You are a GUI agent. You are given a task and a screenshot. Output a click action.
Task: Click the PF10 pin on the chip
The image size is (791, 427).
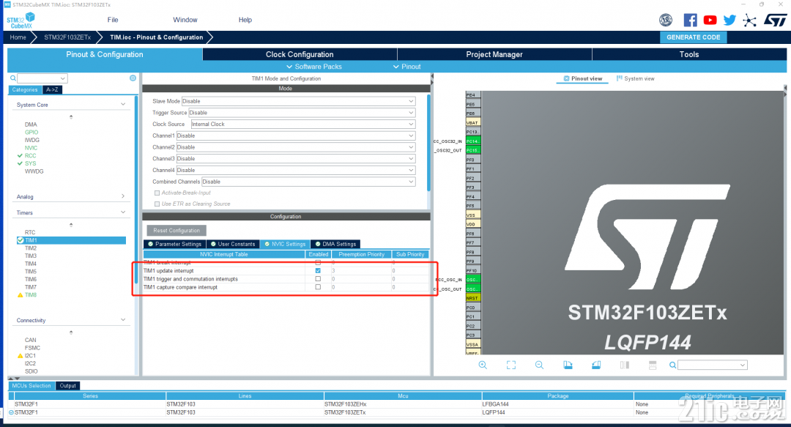tap(472, 270)
